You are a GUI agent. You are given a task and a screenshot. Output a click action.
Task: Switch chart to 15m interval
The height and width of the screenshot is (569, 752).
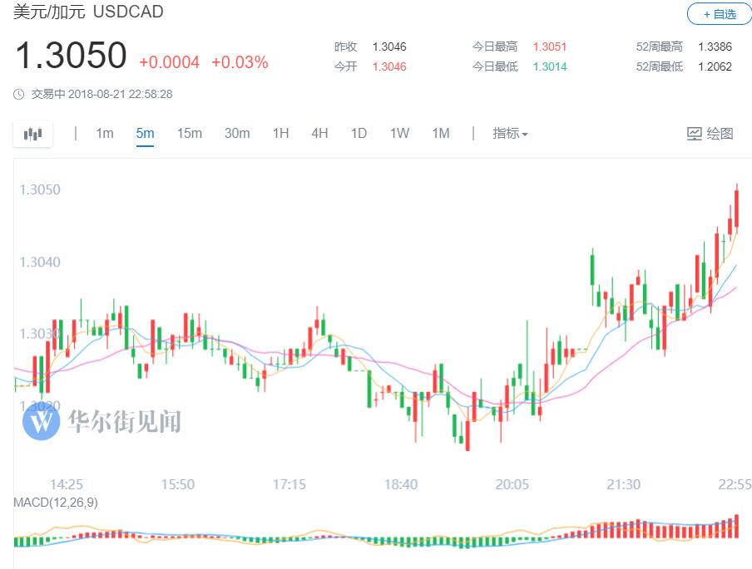coord(189,134)
